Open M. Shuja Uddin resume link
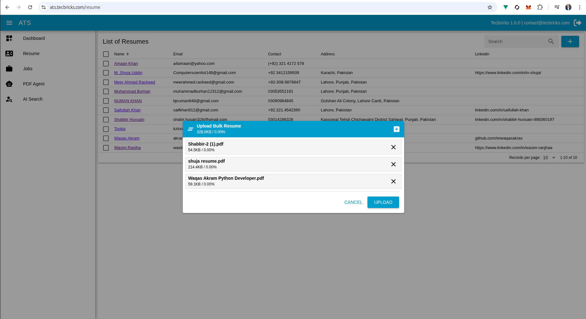This screenshot has height=319, width=586. tap(128, 73)
